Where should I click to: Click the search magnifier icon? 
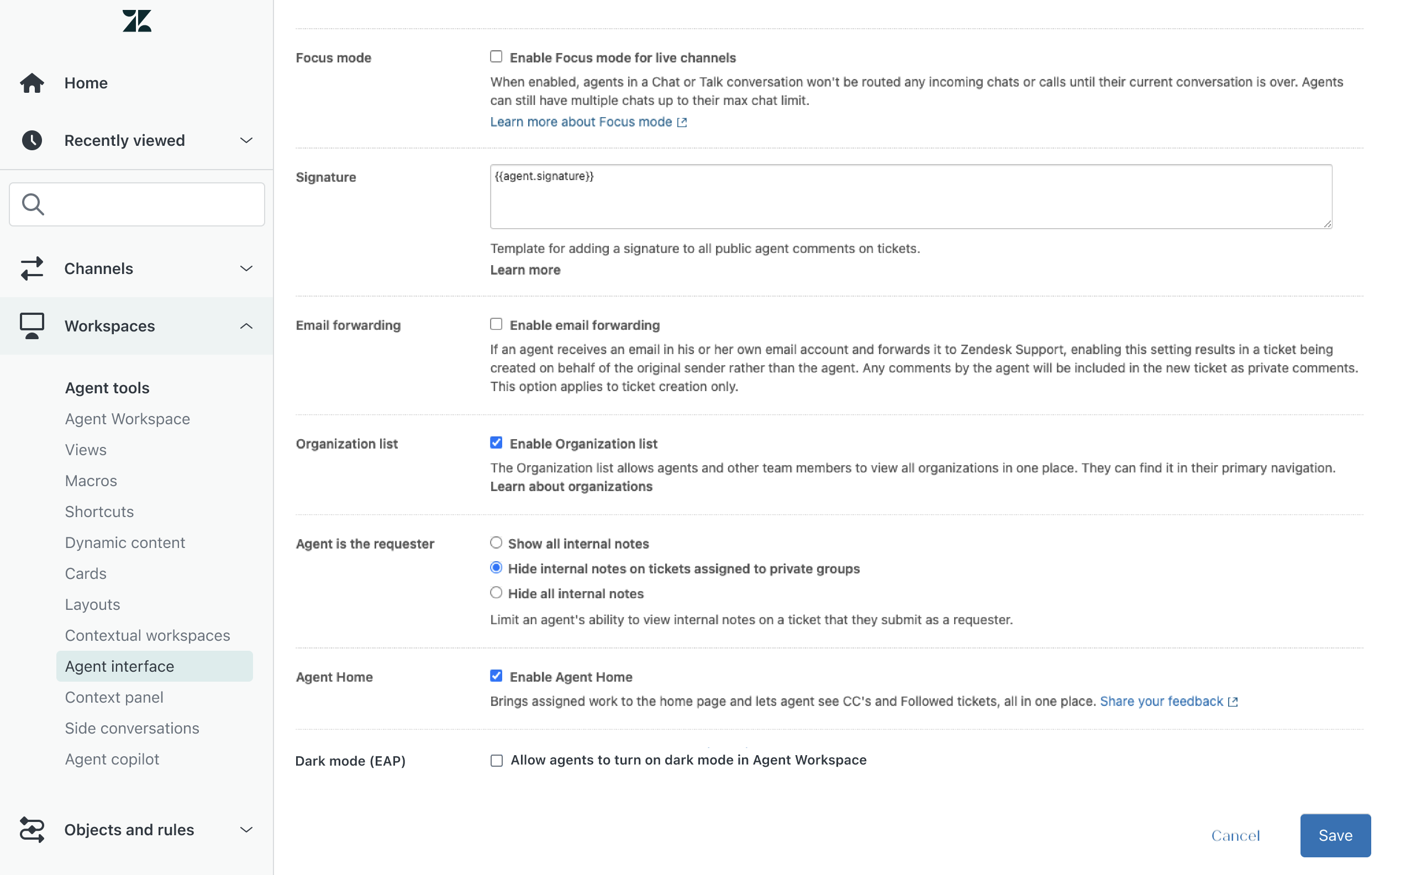33,204
